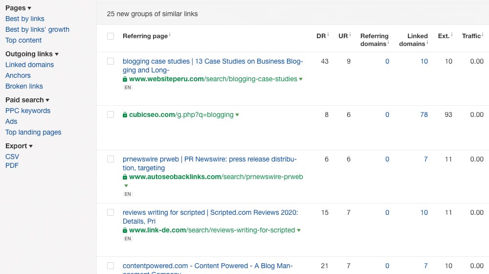
Task: Open the www.autoseobacklinks.com URL link
Action: coord(216,177)
